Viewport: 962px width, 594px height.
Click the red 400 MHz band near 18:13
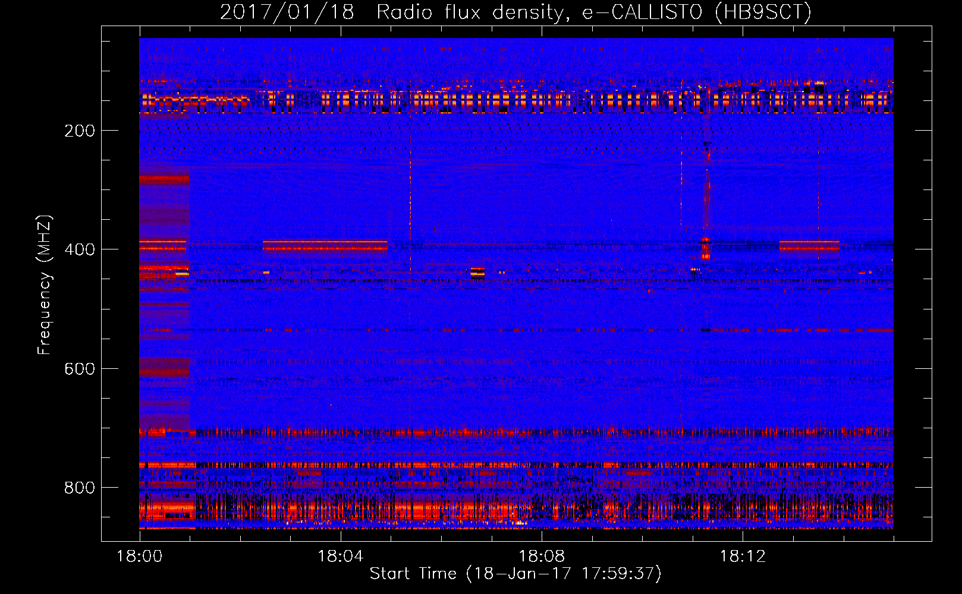click(x=809, y=246)
